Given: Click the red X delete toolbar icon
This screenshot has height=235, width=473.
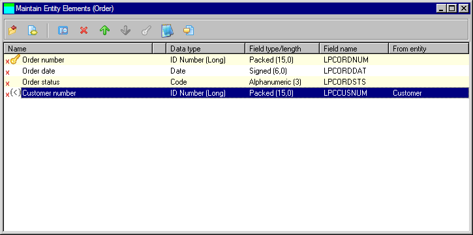Looking at the screenshot, I should [x=84, y=31].
